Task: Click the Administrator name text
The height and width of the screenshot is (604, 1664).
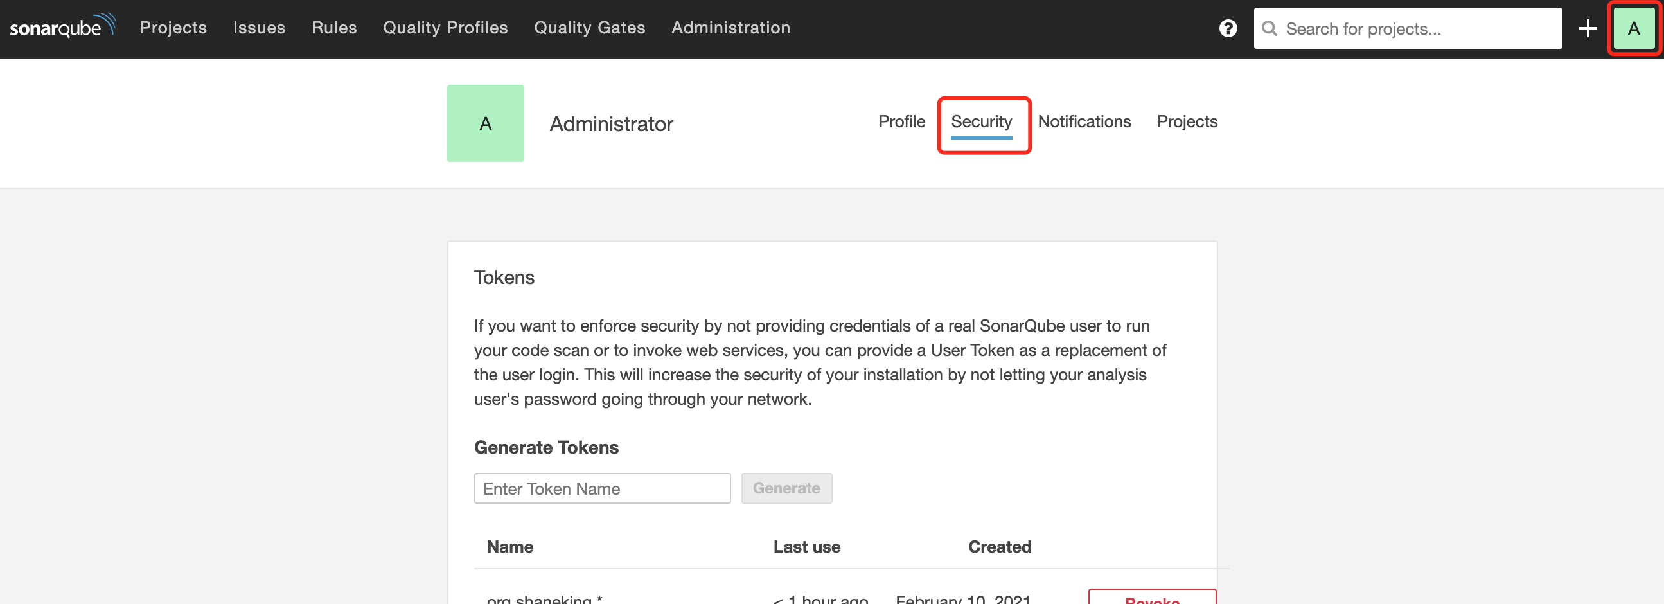Action: click(611, 124)
